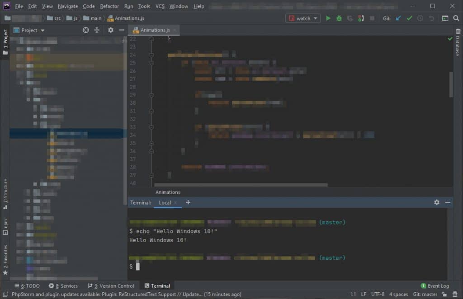
Task: Toggle the npm tool window
Action: 5,227
